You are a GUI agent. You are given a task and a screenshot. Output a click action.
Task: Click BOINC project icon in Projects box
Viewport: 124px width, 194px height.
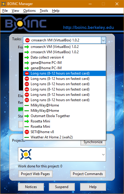point(26,154)
